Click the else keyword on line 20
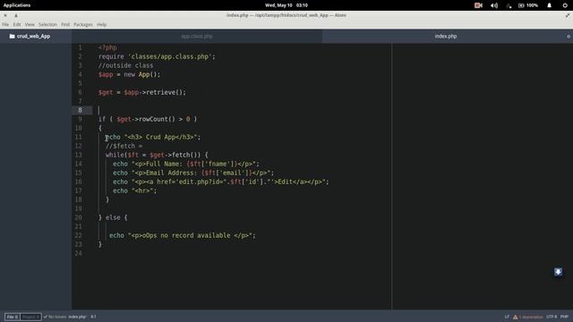 (x=113, y=217)
